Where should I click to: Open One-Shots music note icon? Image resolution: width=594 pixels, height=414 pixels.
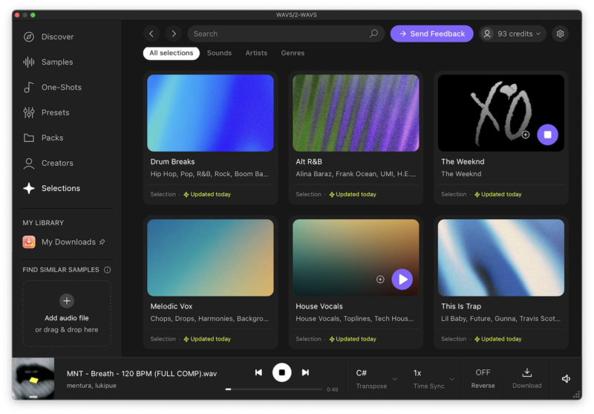tap(29, 87)
